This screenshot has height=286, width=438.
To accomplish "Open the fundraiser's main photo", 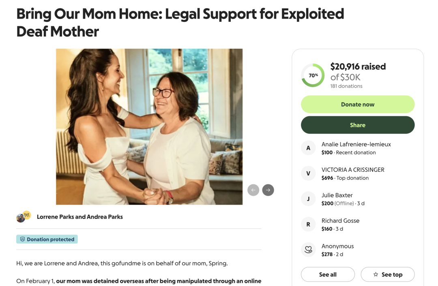I will click(149, 126).
